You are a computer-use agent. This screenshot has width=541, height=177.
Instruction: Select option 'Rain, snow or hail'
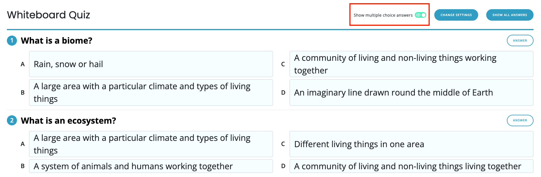[x=151, y=64]
